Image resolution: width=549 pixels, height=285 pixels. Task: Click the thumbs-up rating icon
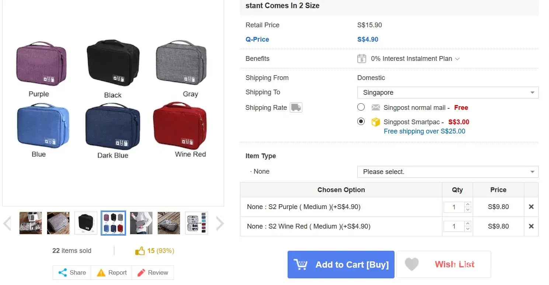(x=140, y=251)
